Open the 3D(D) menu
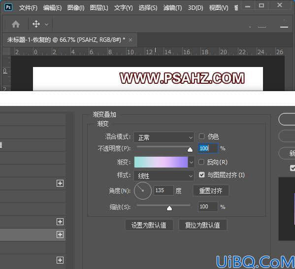Image resolution: width=295 pixels, height=269 pixels. tap(196, 8)
